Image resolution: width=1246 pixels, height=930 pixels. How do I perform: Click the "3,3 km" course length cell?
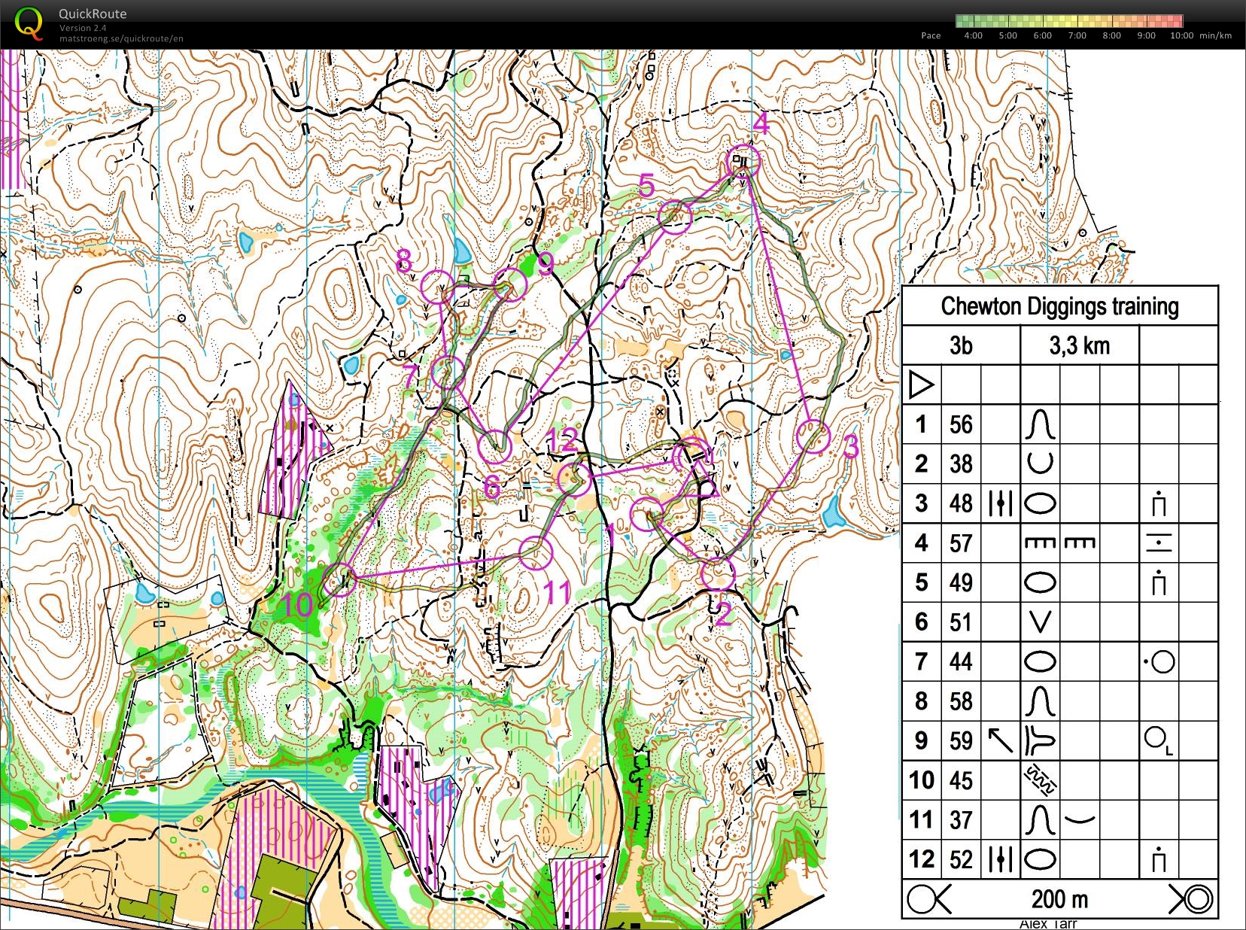1079,345
